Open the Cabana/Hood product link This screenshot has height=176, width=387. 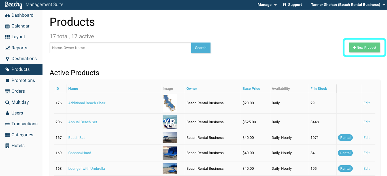coord(80,153)
